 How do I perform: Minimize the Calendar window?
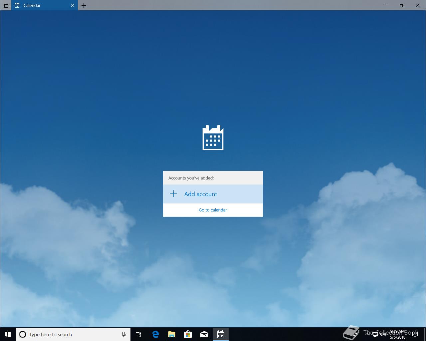[386, 5]
